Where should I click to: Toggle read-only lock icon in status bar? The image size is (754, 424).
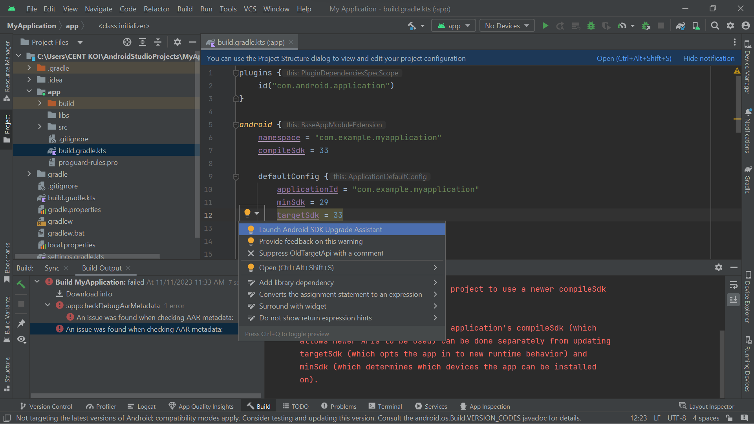[729, 418]
